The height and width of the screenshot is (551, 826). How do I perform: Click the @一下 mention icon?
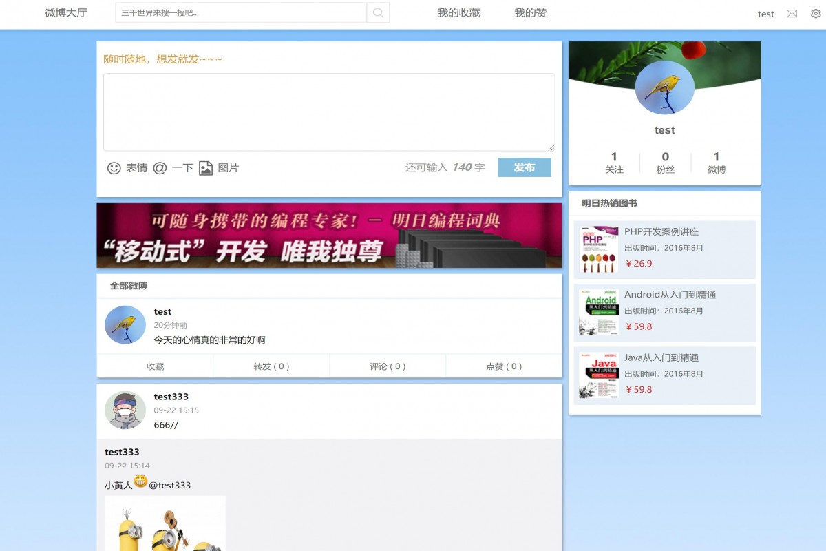161,167
